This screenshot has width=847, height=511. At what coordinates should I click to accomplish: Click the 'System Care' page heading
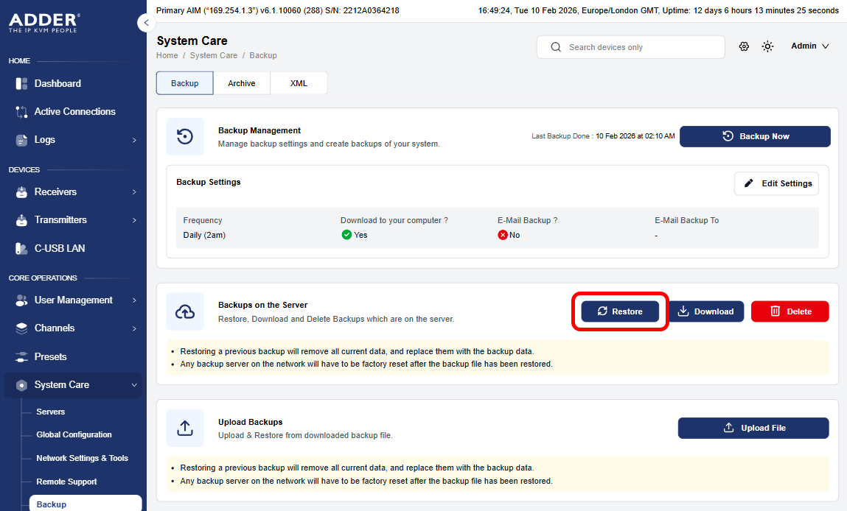point(192,41)
